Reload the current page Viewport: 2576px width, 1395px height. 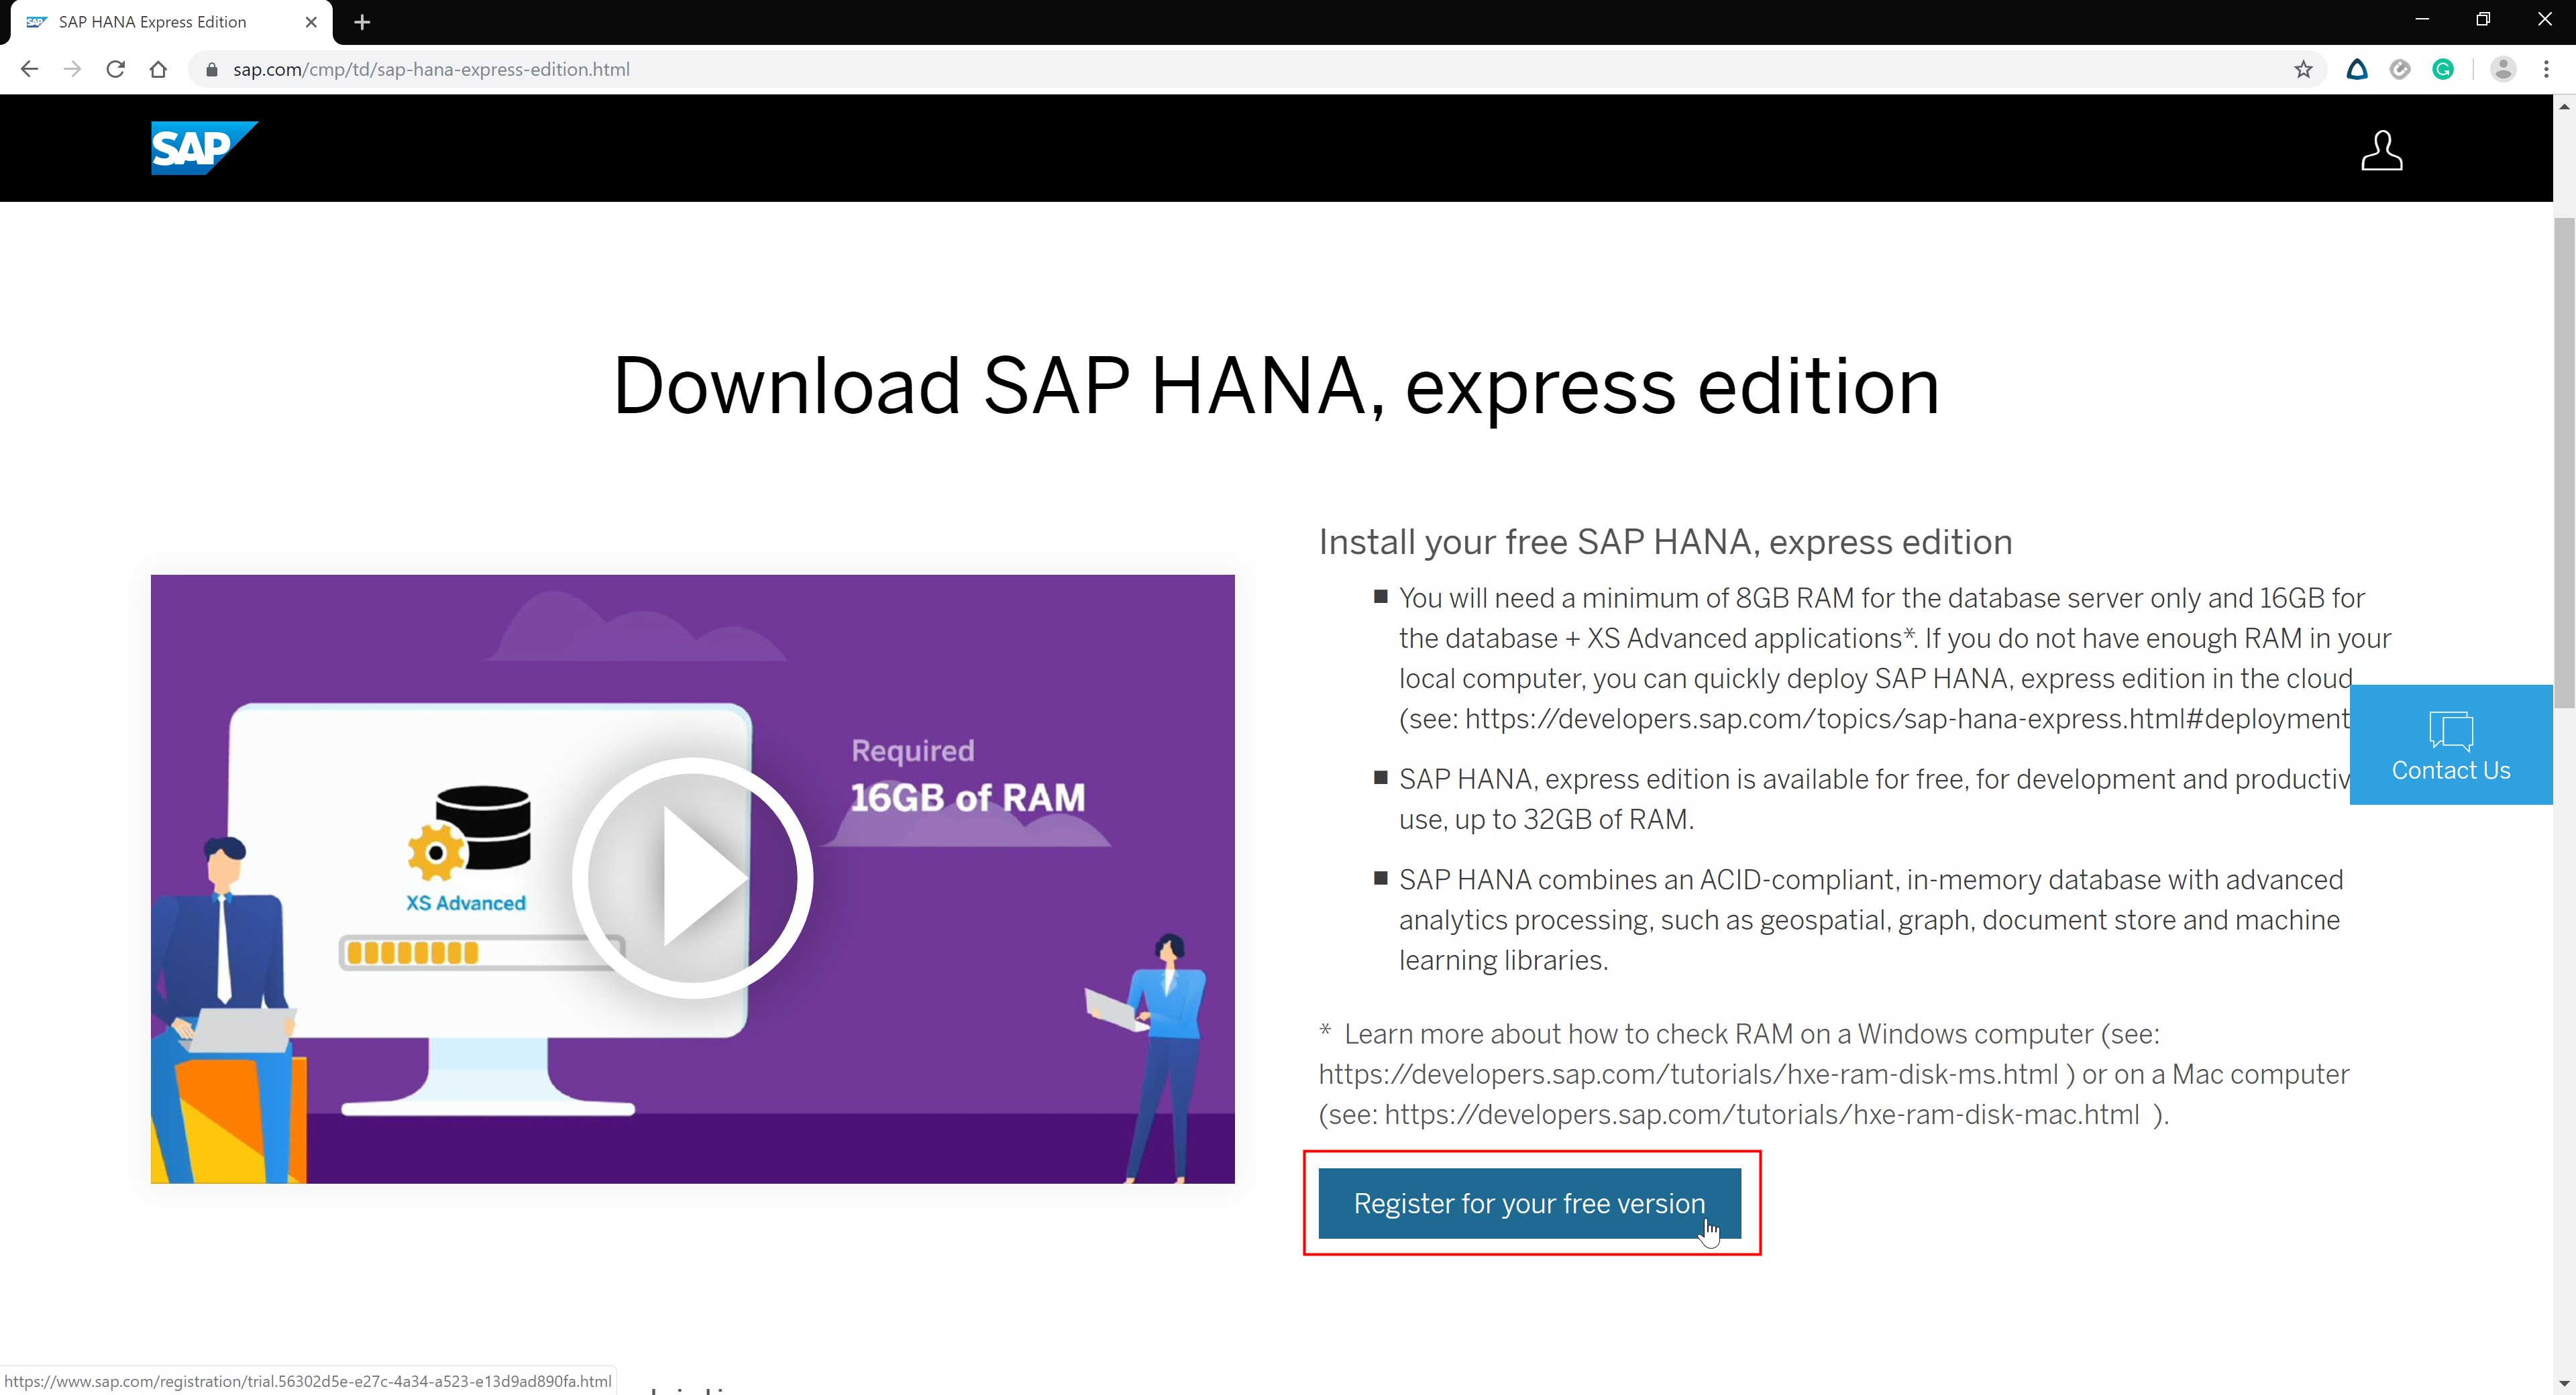pyautogui.click(x=115, y=69)
